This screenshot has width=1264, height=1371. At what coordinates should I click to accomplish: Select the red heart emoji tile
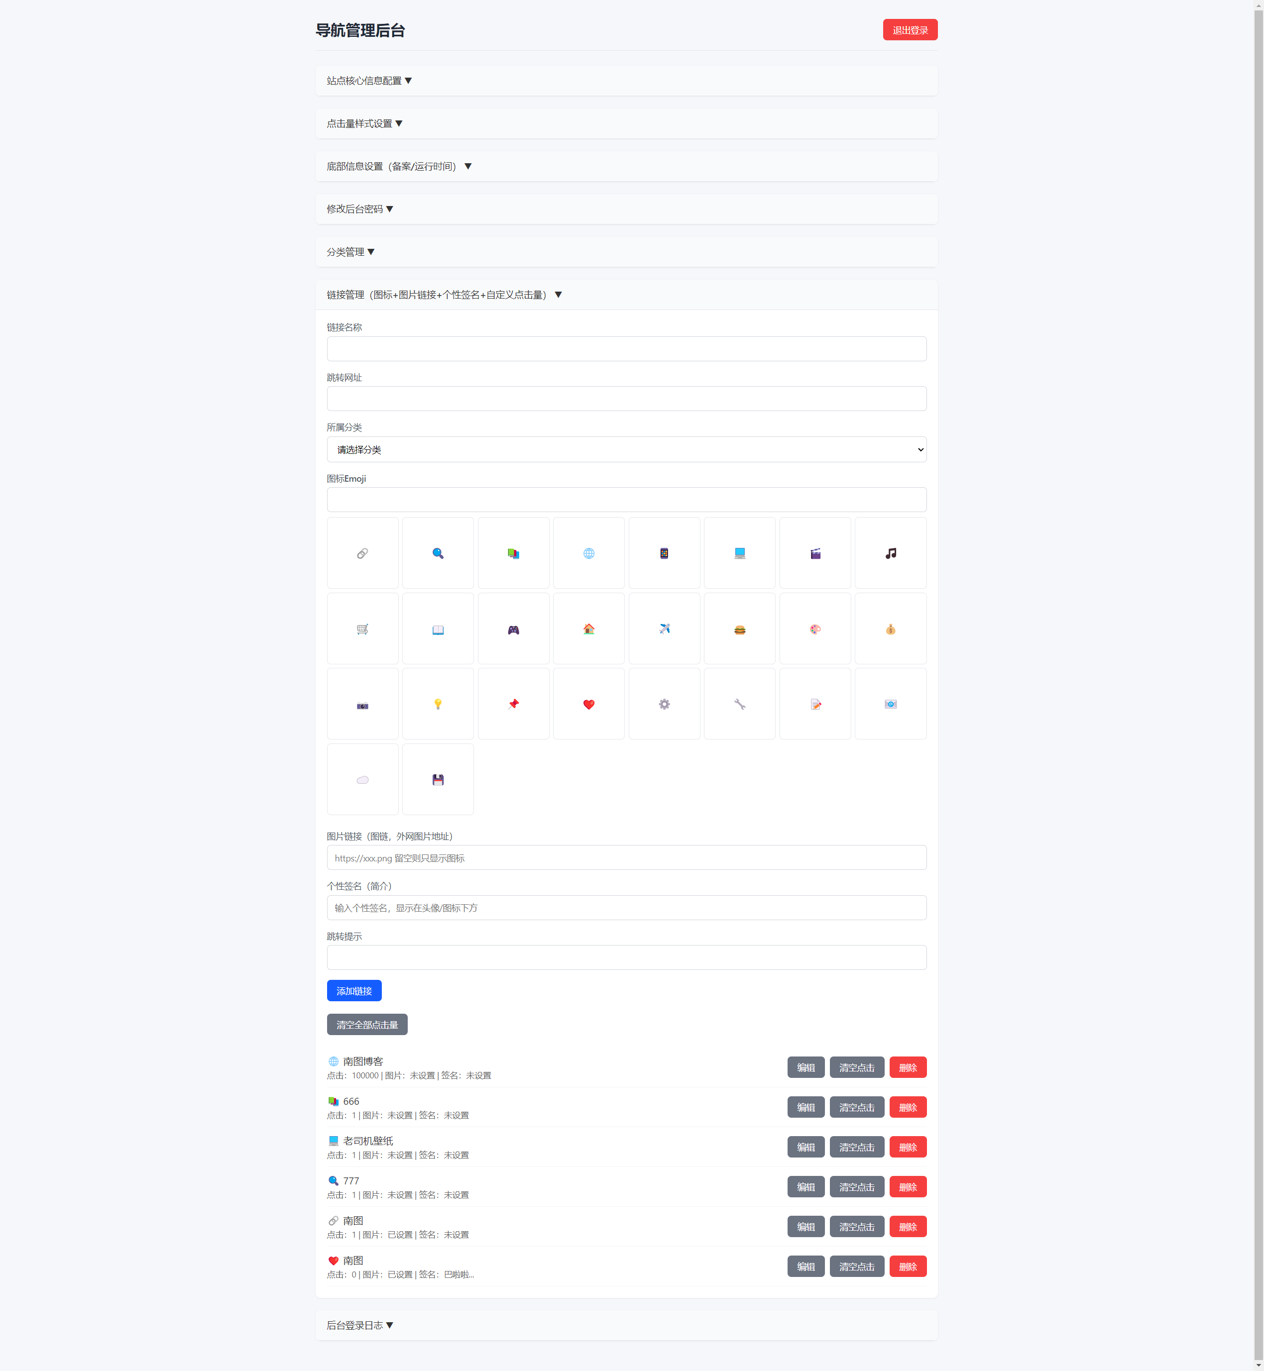pyautogui.click(x=588, y=704)
